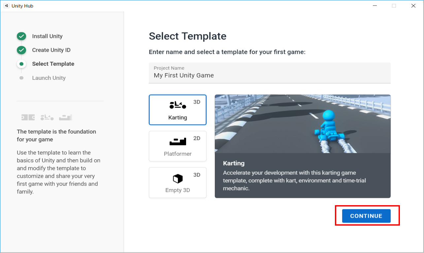
Task: Click the Launch Unity grey step dot
Action: [21, 78]
